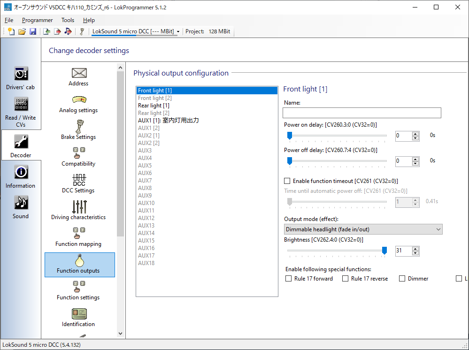Select Front light [2] in output list
469x350 pixels.
[x=207, y=98]
